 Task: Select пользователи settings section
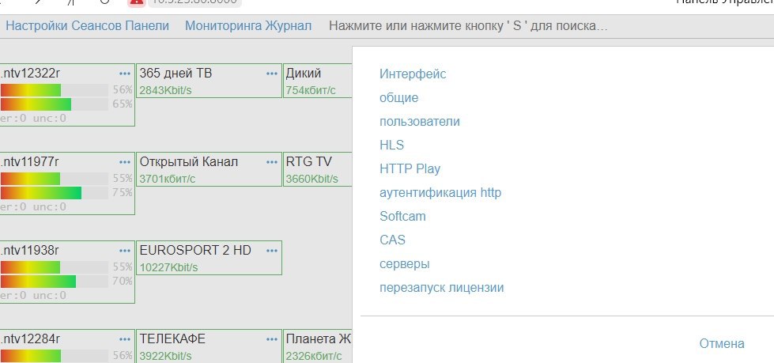pyautogui.click(x=420, y=122)
